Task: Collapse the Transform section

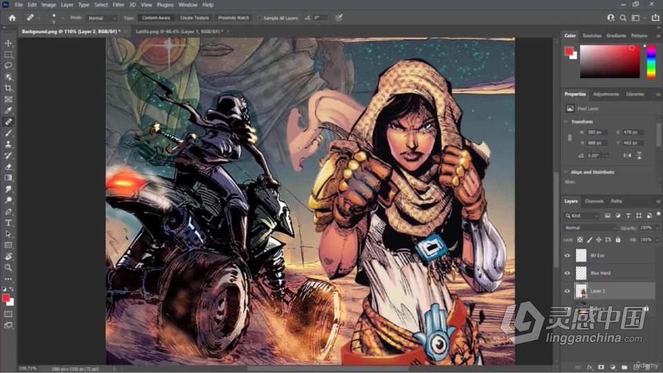Action: [566, 122]
